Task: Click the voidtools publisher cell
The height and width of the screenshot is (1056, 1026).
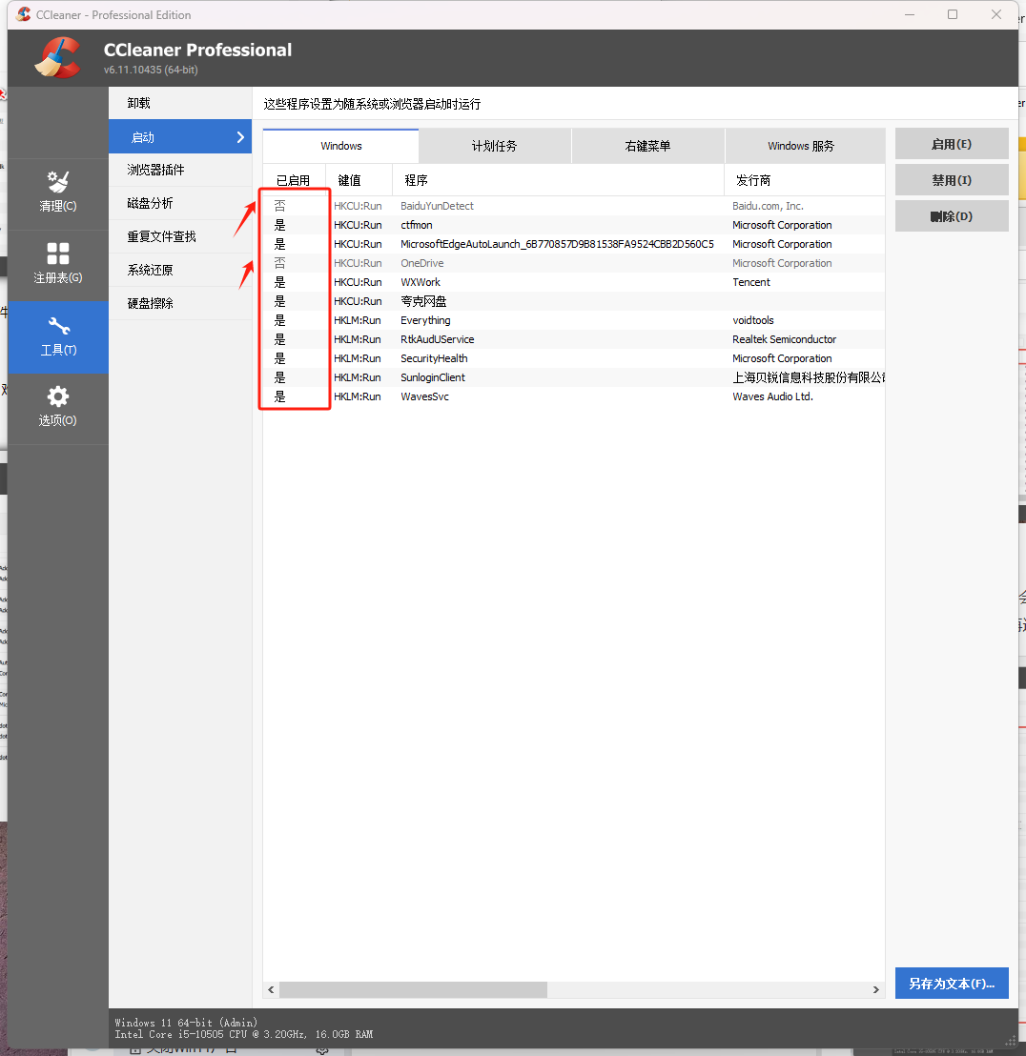Action: [753, 320]
